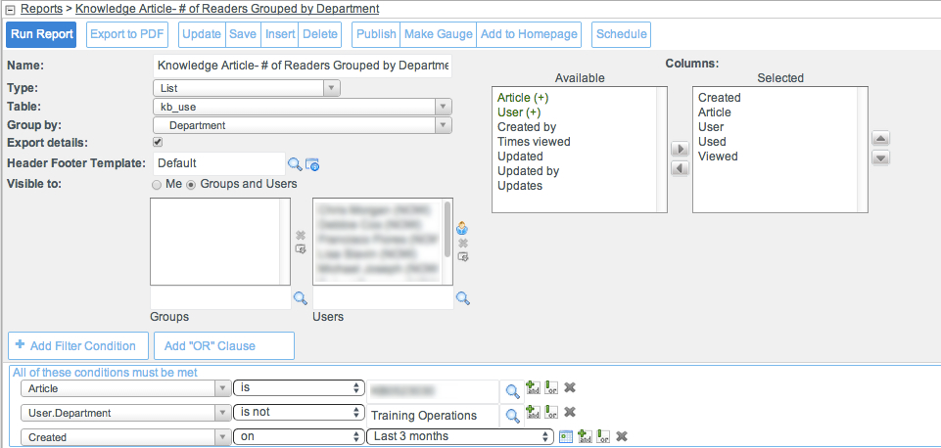Move selected column up
This screenshot has width=941, height=448.
click(880, 139)
